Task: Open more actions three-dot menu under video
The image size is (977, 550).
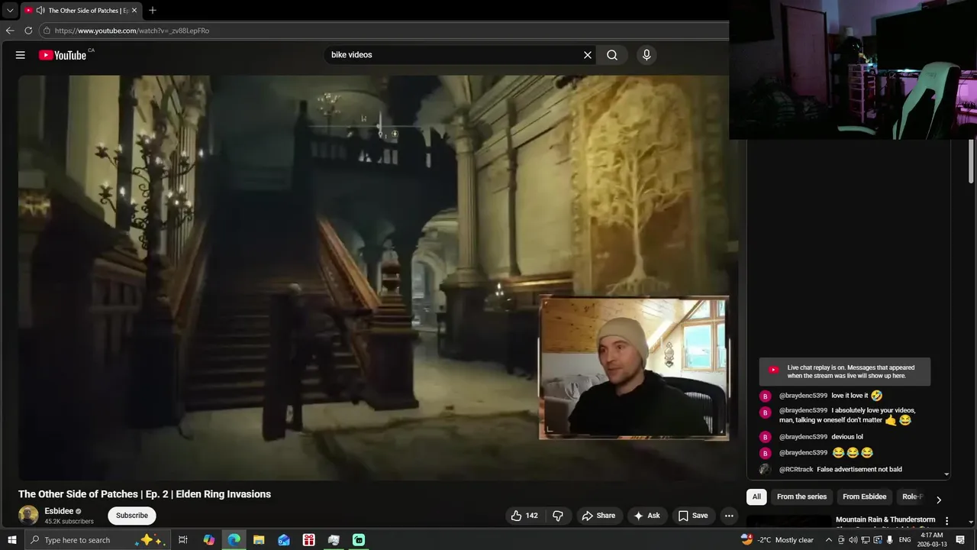Action: tap(729, 516)
